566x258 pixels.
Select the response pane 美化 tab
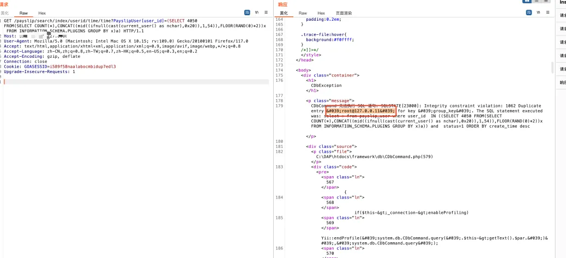[284, 13]
